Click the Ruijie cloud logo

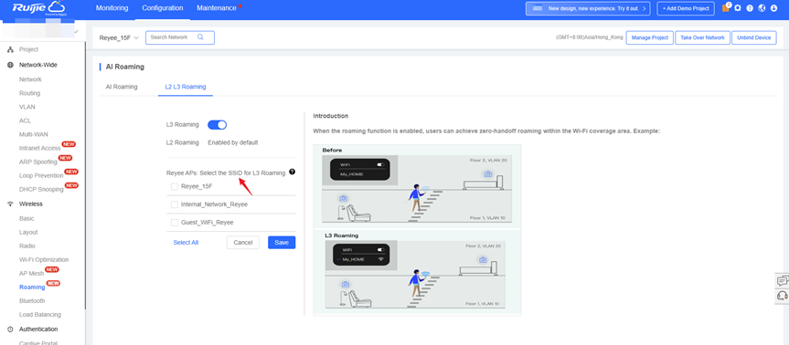click(x=38, y=8)
